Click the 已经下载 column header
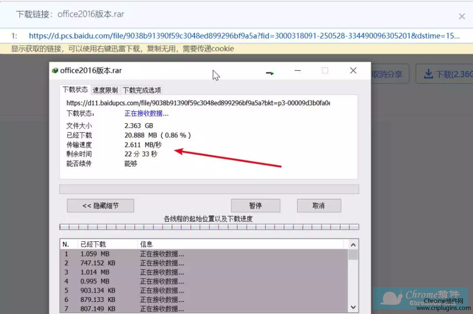 click(108, 244)
